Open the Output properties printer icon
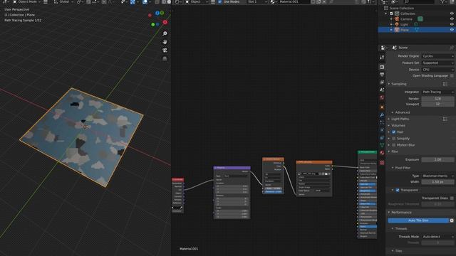The width and height of the screenshot is (456, 256). (382, 75)
